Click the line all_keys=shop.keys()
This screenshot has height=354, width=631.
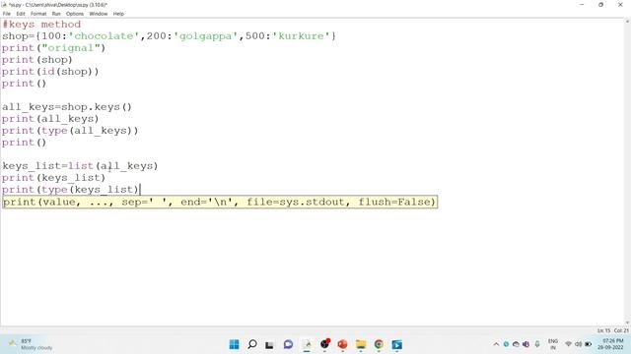67,107
